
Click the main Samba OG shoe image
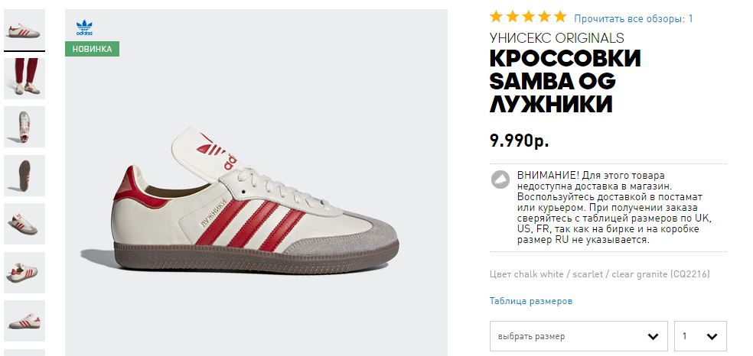(x=256, y=200)
